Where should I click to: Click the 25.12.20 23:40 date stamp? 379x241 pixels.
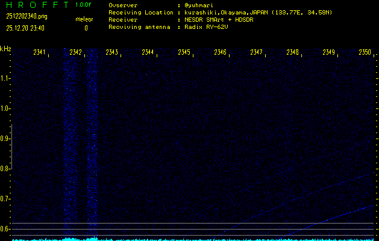[28, 28]
